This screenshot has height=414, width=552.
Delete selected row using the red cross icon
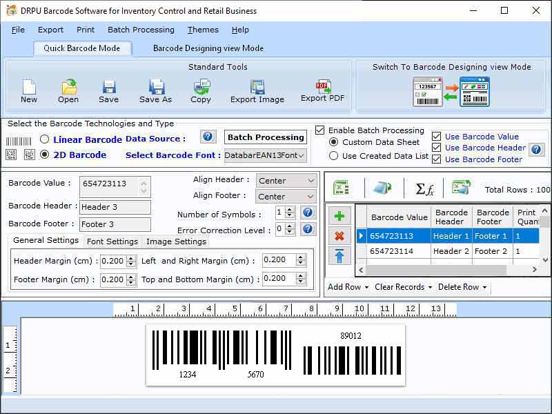tap(339, 235)
